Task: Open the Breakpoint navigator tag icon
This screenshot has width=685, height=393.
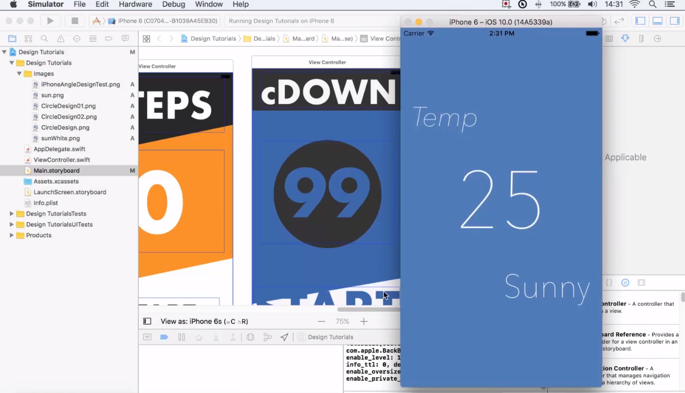Action: tap(109, 39)
